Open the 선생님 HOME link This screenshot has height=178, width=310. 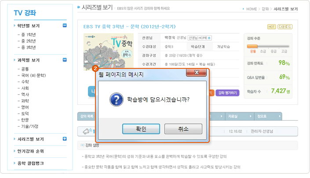200,38
